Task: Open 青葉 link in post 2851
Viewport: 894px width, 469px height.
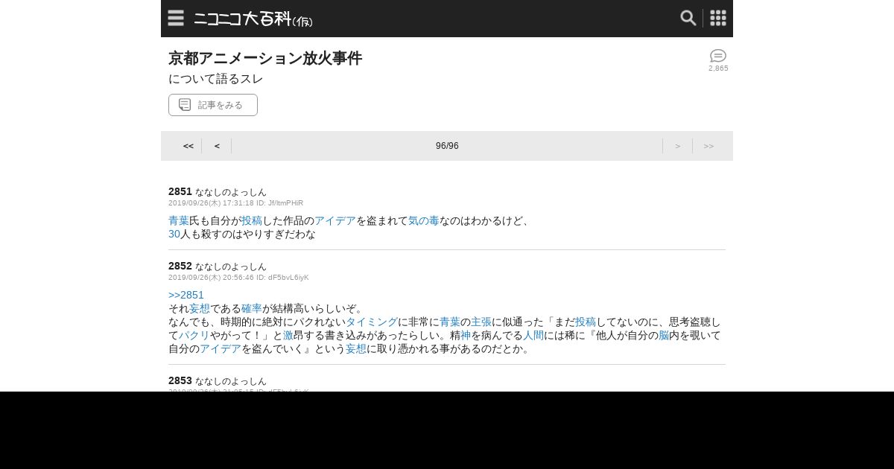Action: pyautogui.click(x=179, y=220)
